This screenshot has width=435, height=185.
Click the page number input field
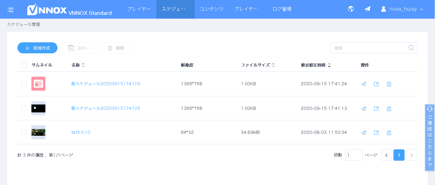(x=353, y=155)
